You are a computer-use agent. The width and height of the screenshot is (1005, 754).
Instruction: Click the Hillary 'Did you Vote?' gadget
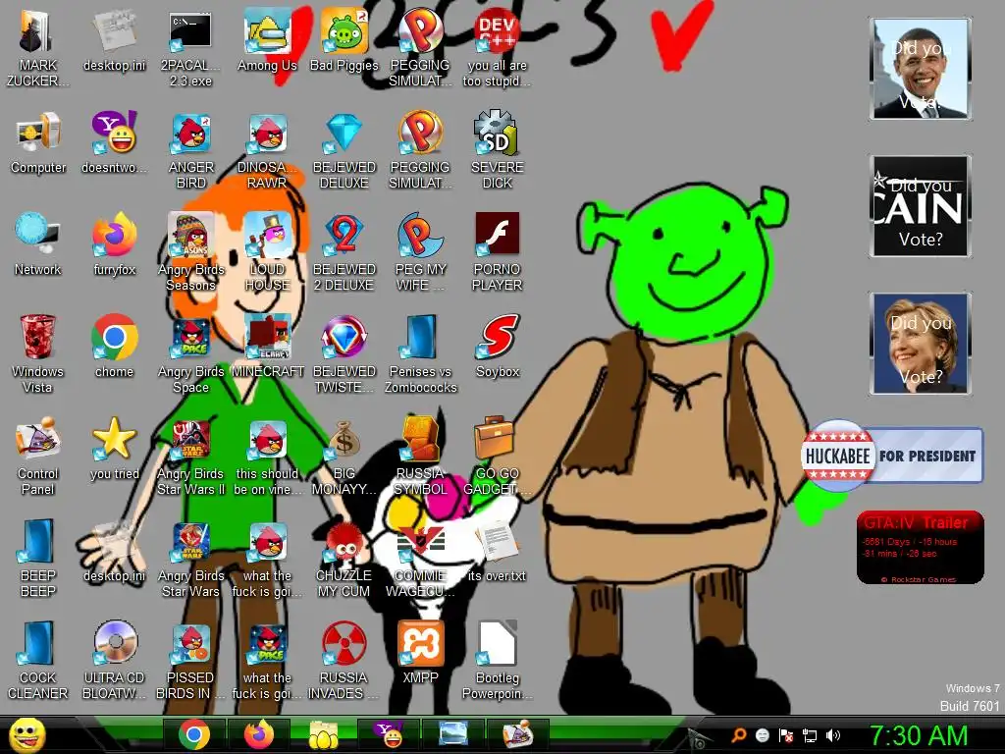[921, 343]
